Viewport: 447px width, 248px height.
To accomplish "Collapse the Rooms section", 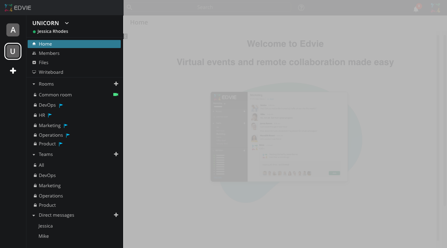I will coord(34,84).
